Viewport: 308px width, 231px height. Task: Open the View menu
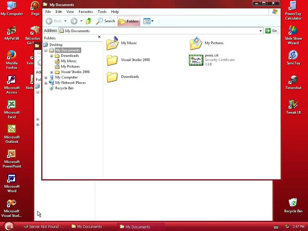(70, 12)
